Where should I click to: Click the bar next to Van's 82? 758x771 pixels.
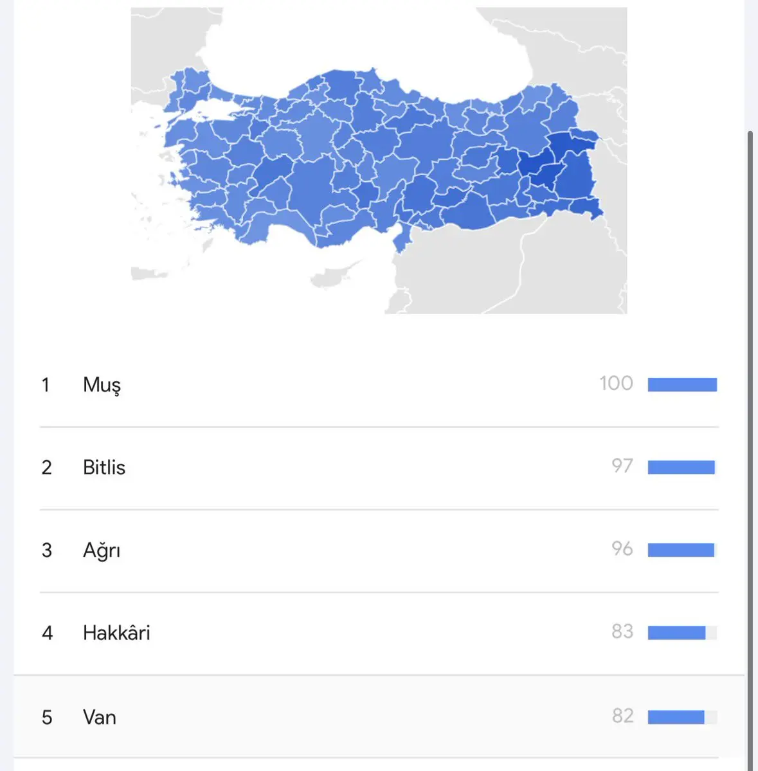coord(677,717)
